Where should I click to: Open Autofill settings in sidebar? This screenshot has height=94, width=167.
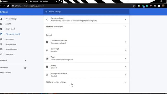tap(8, 24)
